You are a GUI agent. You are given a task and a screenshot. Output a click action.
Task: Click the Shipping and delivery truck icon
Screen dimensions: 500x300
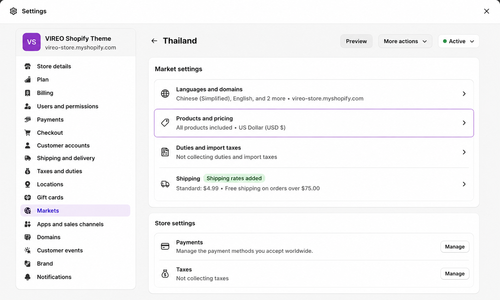[27, 158]
